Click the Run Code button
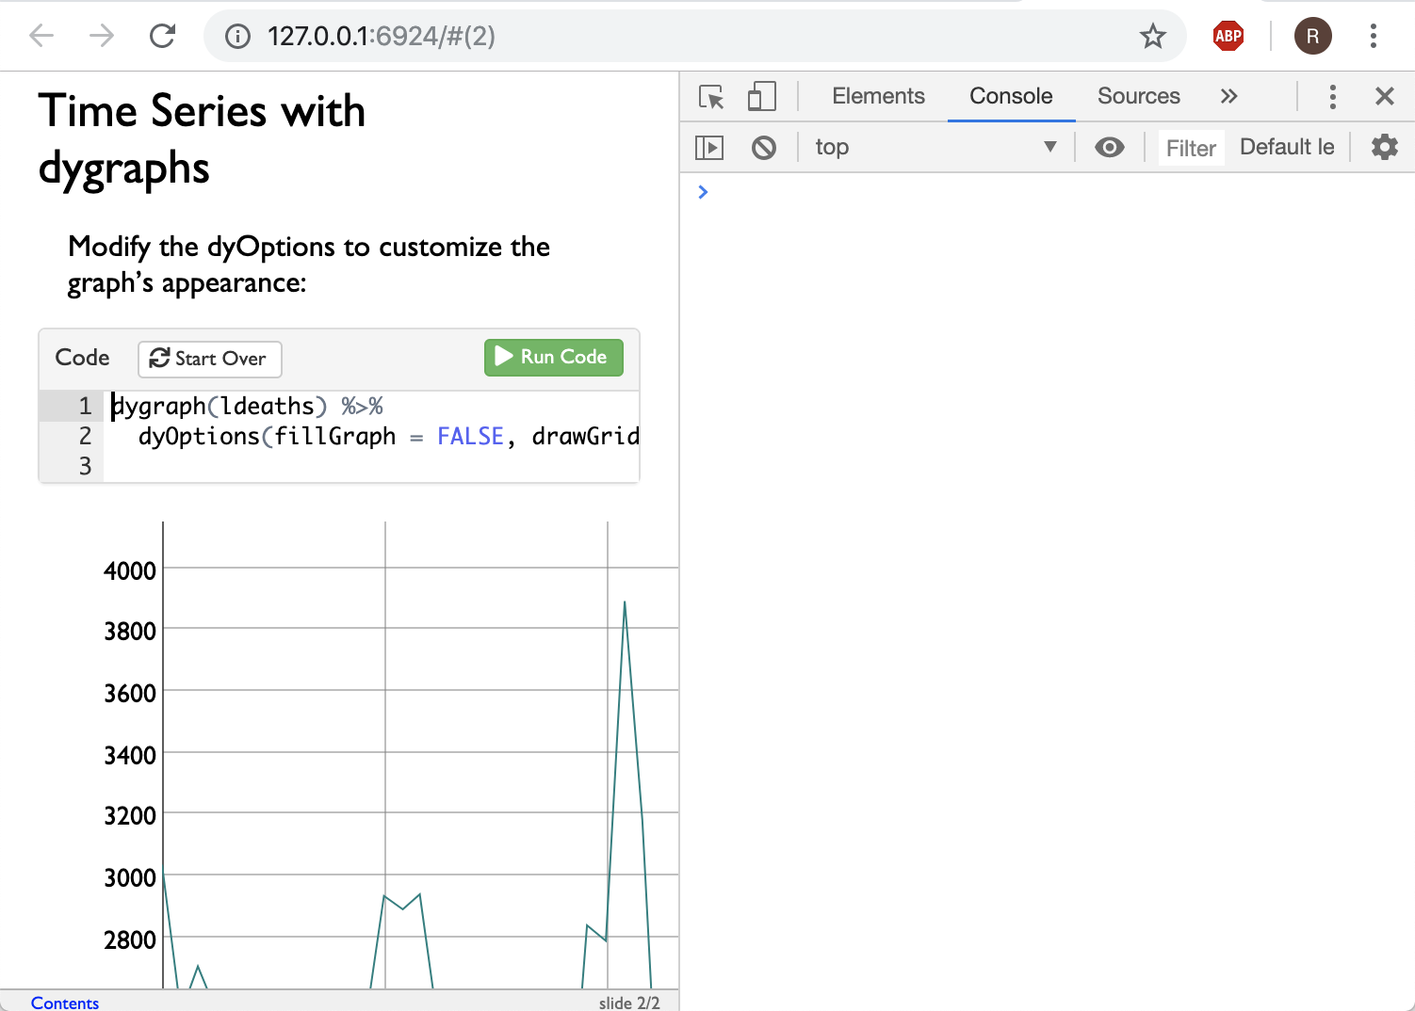Image resolution: width=1415 pixels, height=1011 pixels. [x=553, y=358]
